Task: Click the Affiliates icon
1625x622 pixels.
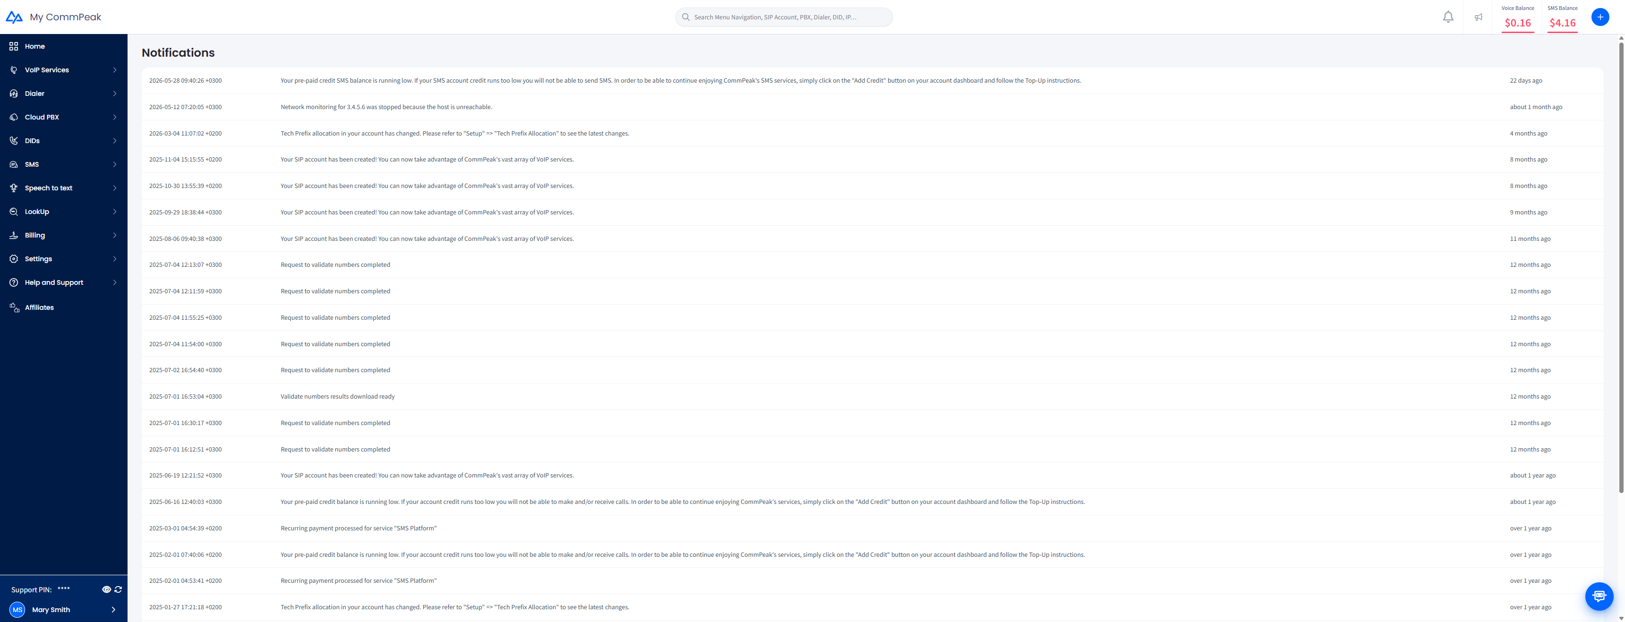Action: coord(14,307)
